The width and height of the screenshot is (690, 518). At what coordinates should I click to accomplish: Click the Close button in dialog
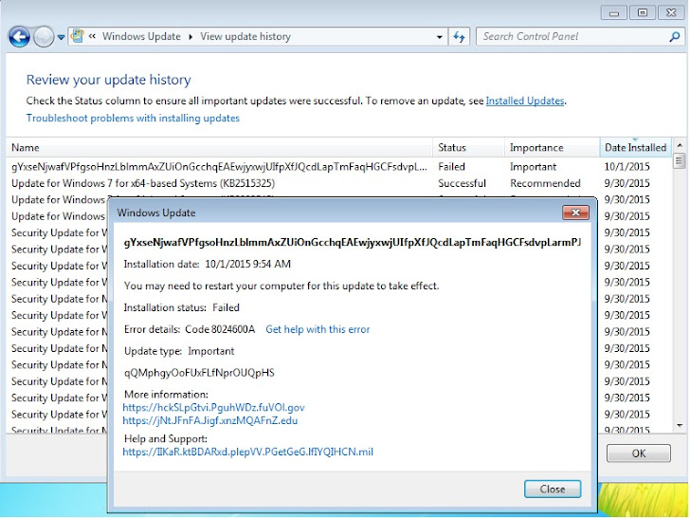[553, 489]
